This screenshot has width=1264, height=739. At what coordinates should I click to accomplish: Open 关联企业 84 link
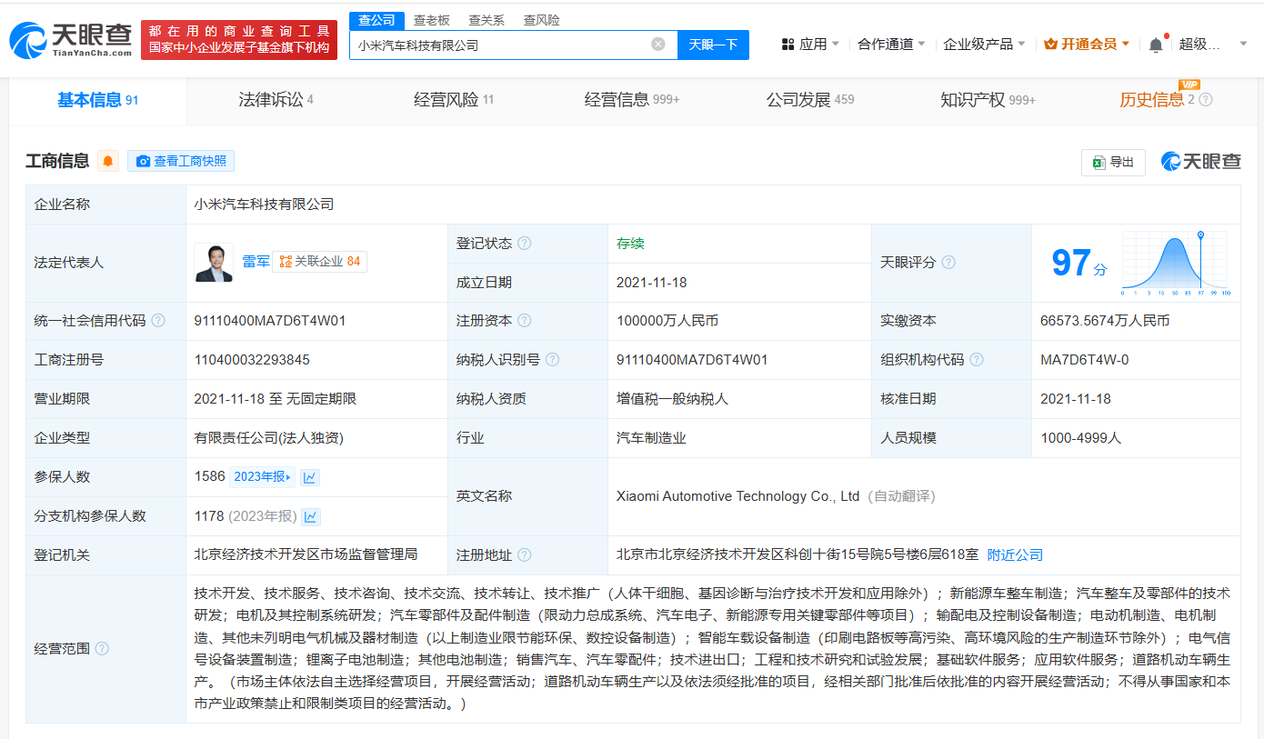click(x=319, y=262)
